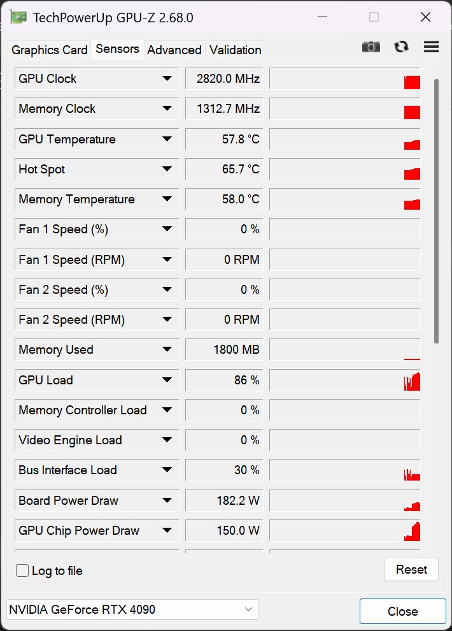The height and width of the screenshot is (631, 452).
Task: Select the Memory Used value field
Action: pos(223,349)
